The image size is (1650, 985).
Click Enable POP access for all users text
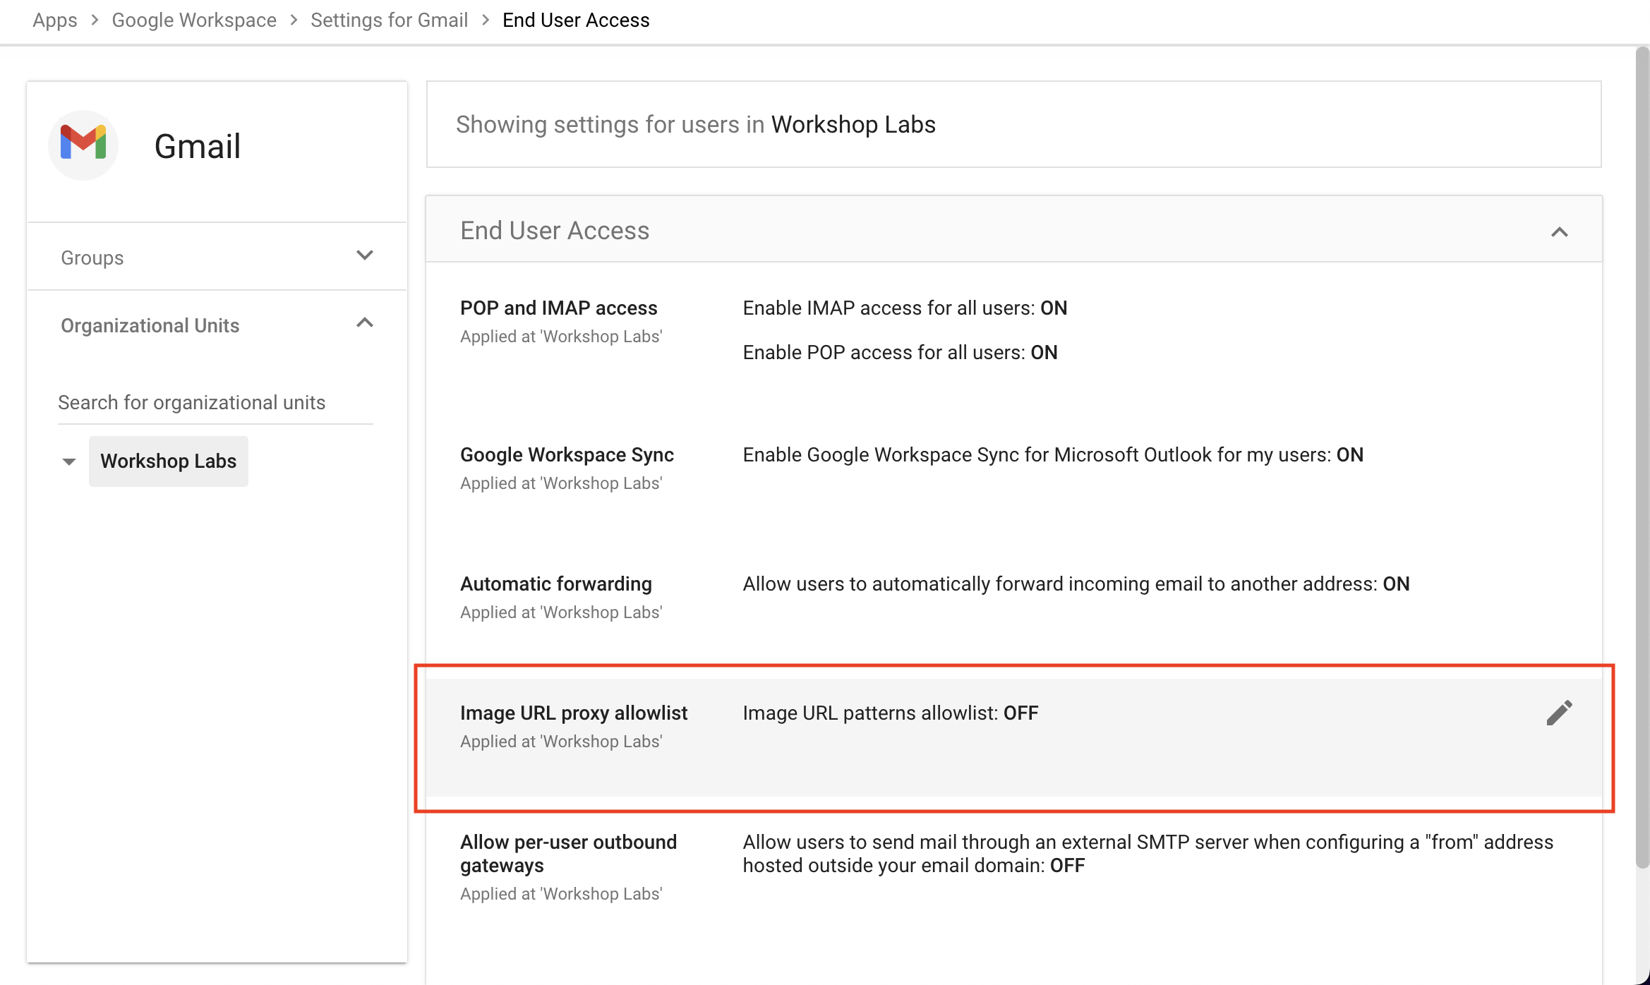(900, 353)
